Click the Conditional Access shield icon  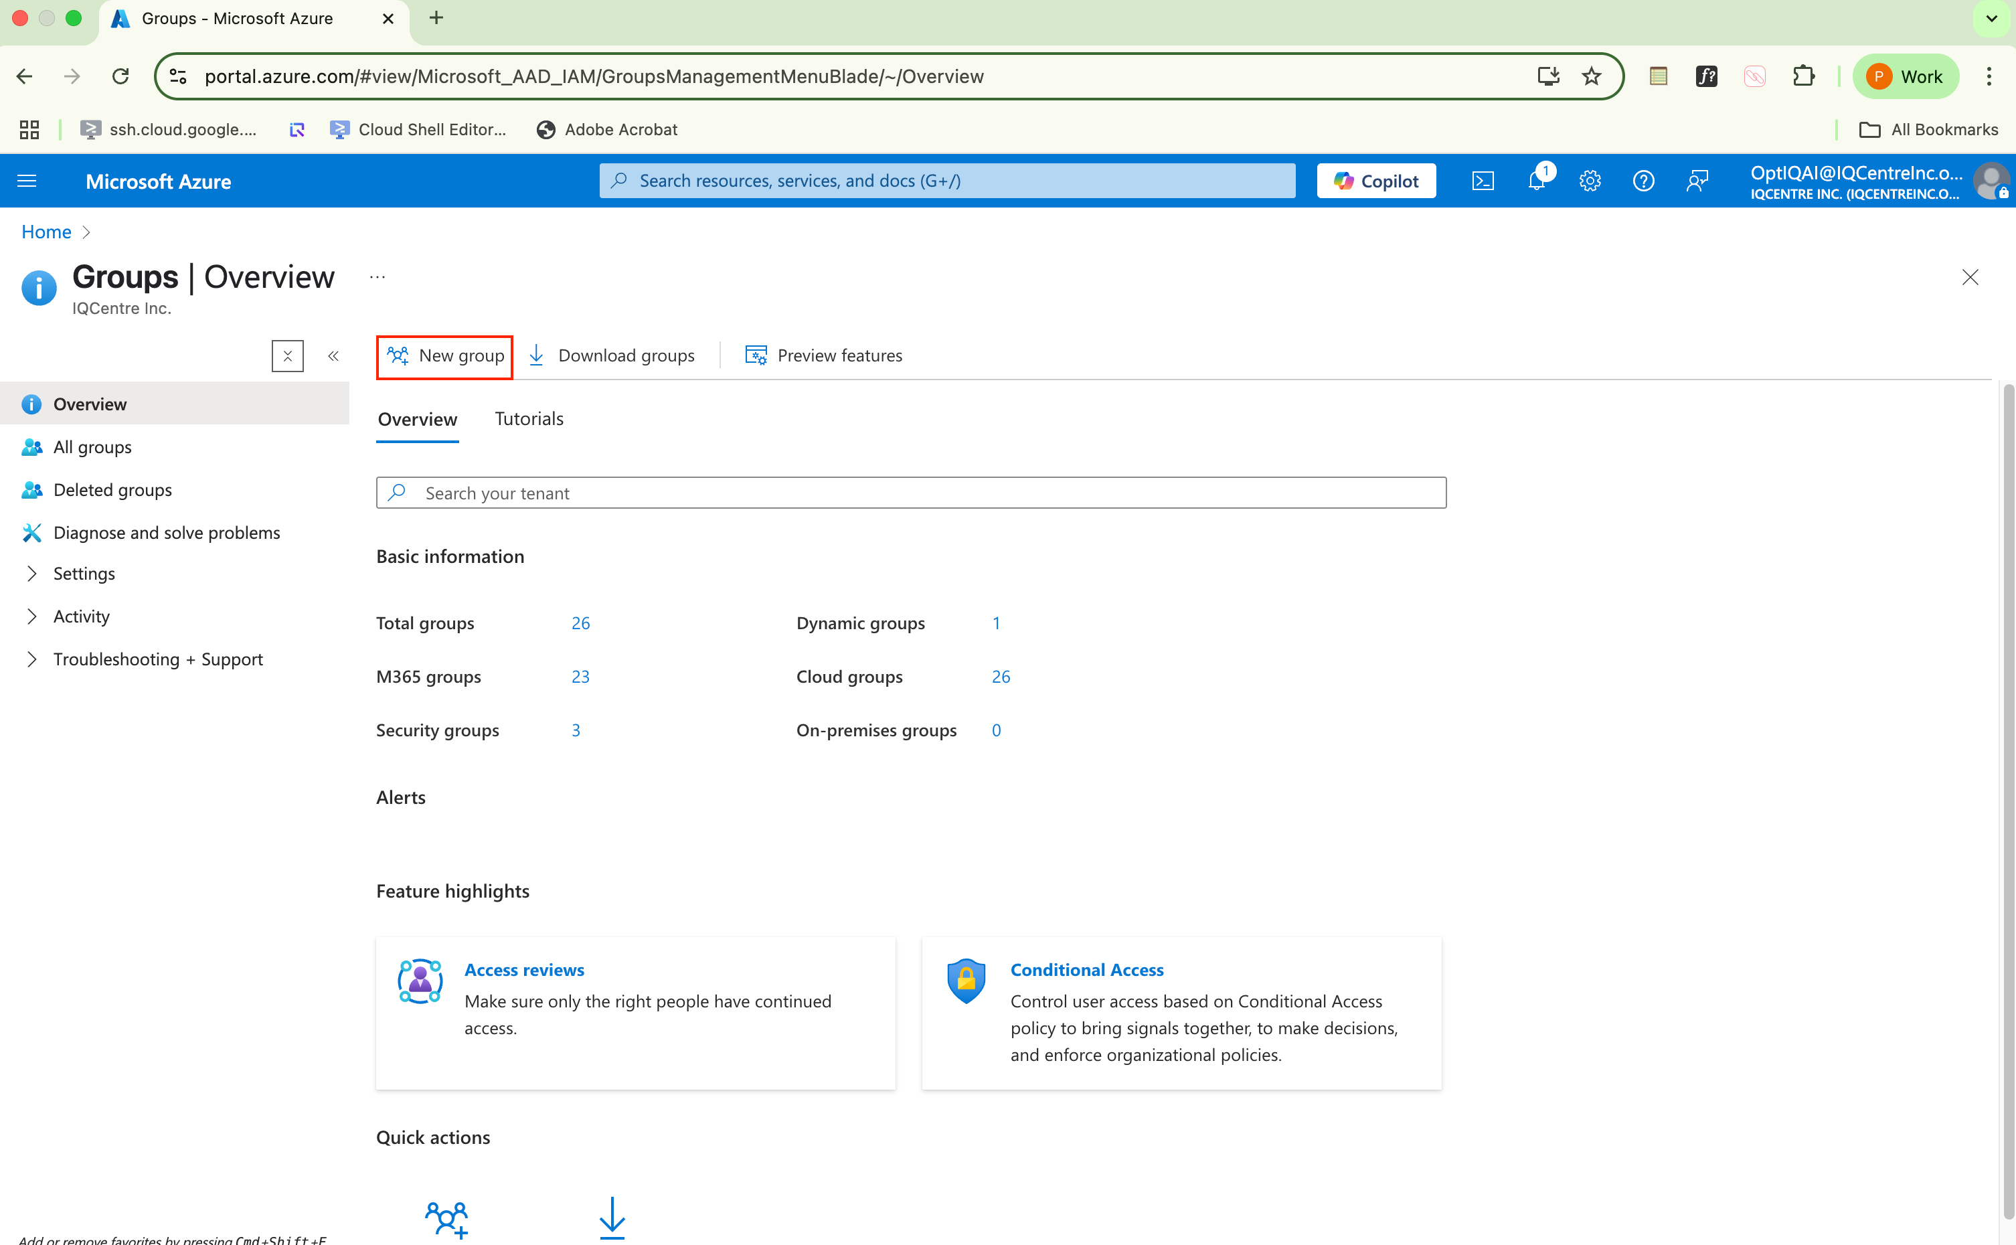pyautogui.click(x=967, y=981)
